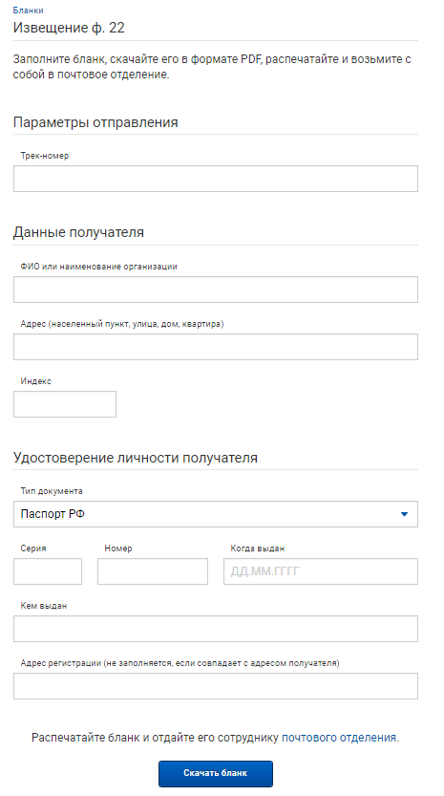Click the blue arrow of the document type selector
The height and width of the screenshot is (796, 444).
coord(405,514)
